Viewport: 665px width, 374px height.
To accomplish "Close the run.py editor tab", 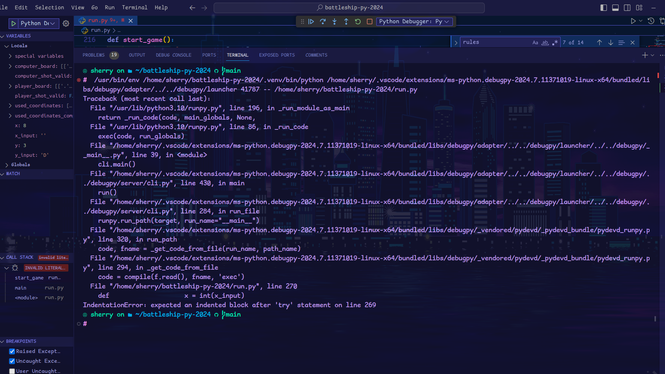I will pos(131,21).
